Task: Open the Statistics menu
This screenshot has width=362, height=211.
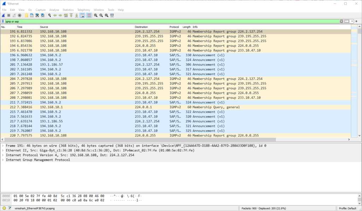Action: [x=68, y=10]
